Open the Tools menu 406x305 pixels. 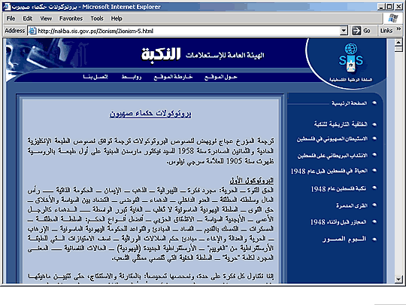[x=97, y=18]
